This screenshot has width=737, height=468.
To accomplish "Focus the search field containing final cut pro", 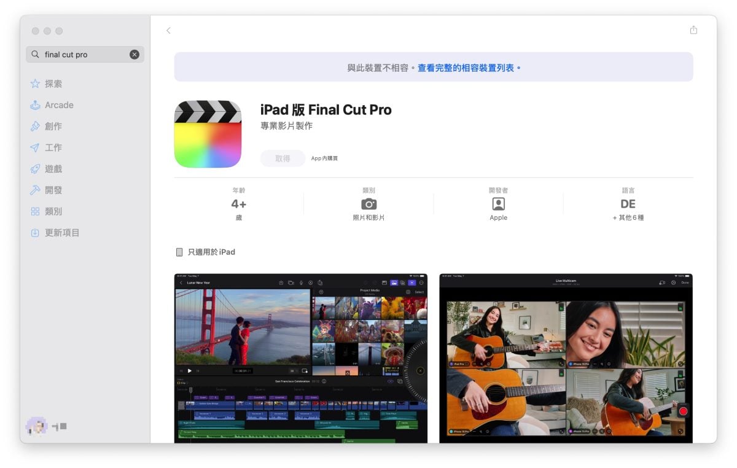I will pos(85,54).
